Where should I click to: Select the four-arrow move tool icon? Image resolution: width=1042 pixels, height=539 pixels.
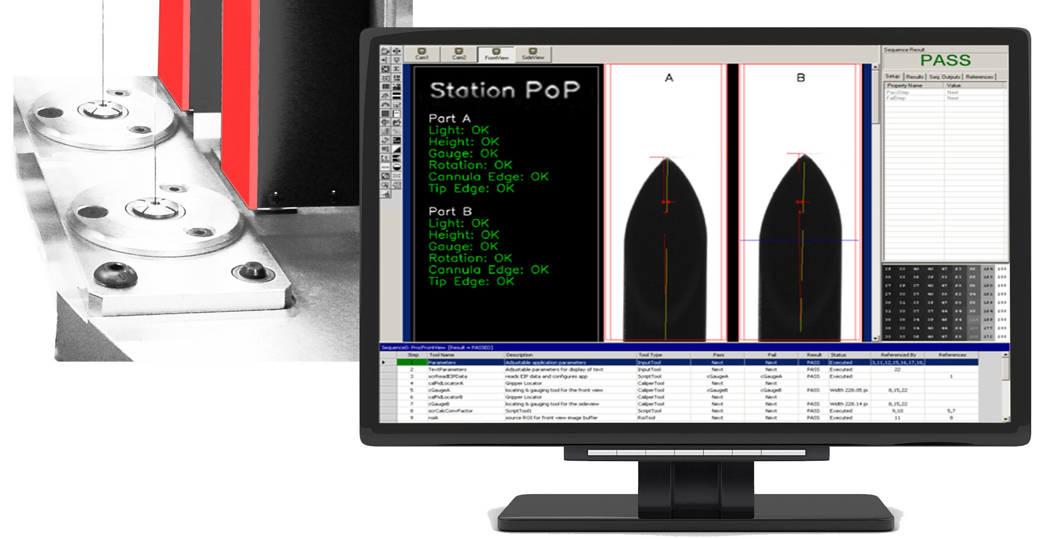(x=397, y=51)
